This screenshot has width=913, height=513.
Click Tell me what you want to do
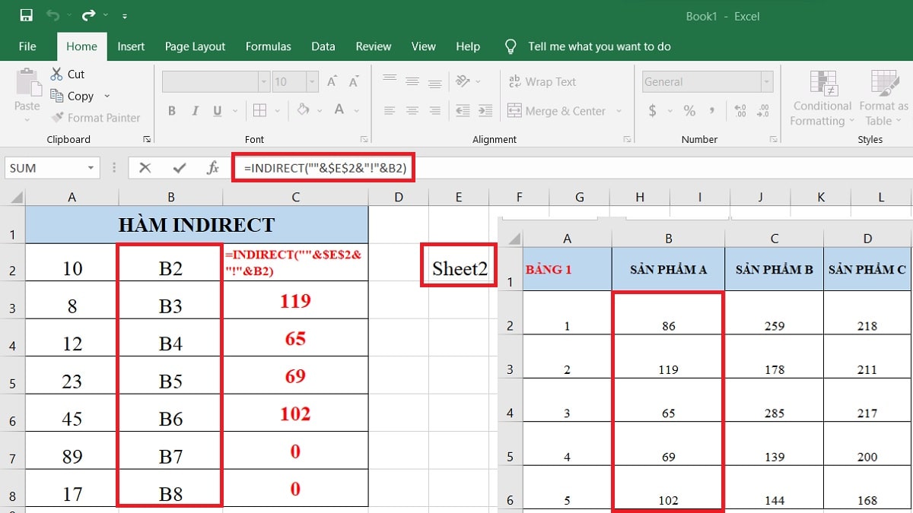click(x=600, y=46)
